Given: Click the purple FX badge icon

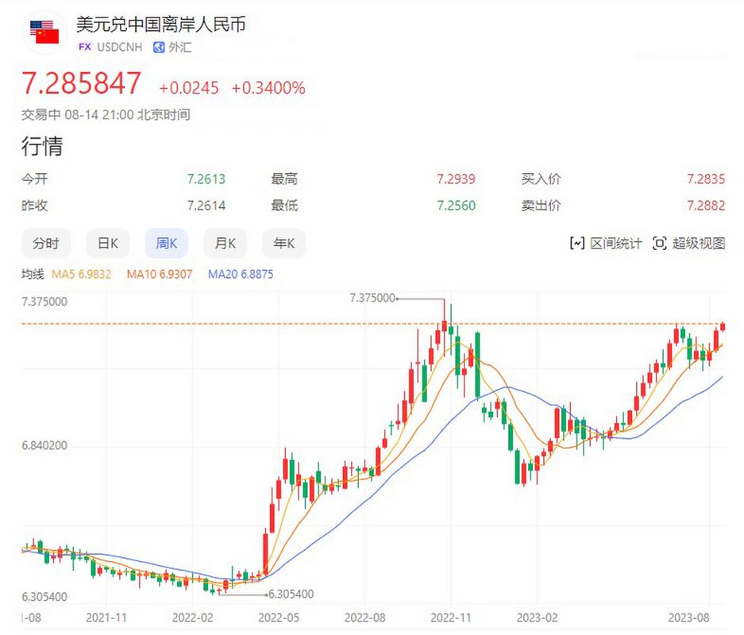Looking at the screenshot, I should 85,47.
